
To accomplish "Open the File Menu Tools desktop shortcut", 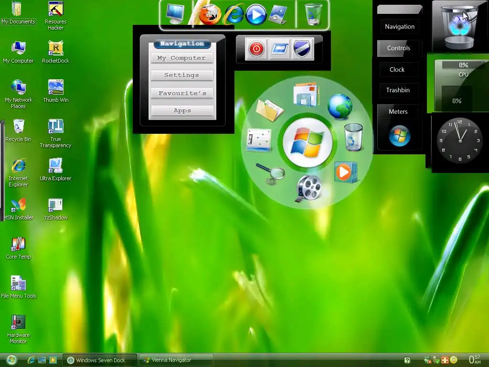I will click(x=19, y=287).
